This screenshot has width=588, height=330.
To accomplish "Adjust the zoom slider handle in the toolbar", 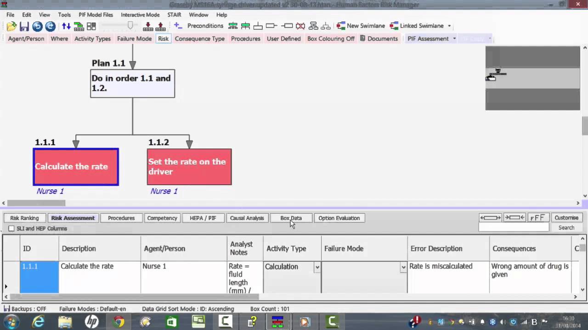I will tap(130, 26).
